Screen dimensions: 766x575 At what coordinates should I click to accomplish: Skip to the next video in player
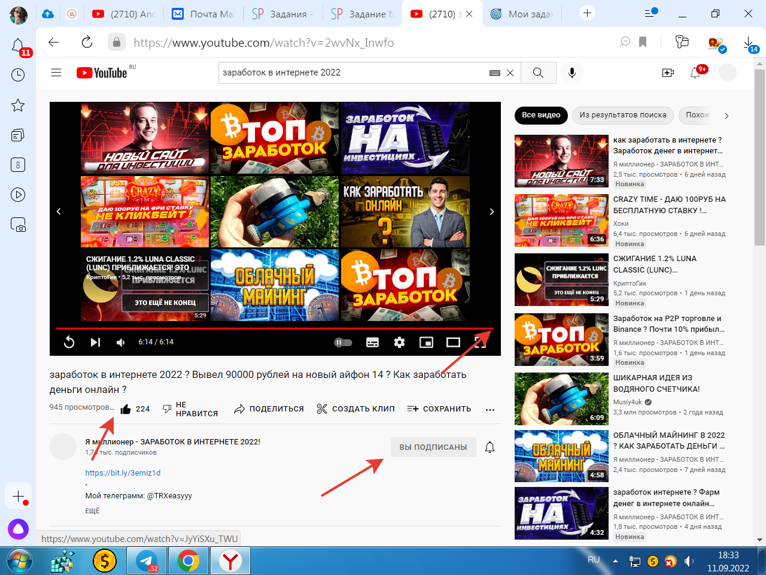coord(95,342)
